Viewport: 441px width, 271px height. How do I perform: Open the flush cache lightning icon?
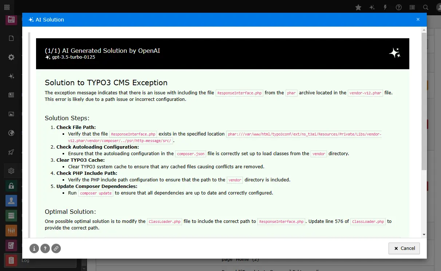coord(385,7)
